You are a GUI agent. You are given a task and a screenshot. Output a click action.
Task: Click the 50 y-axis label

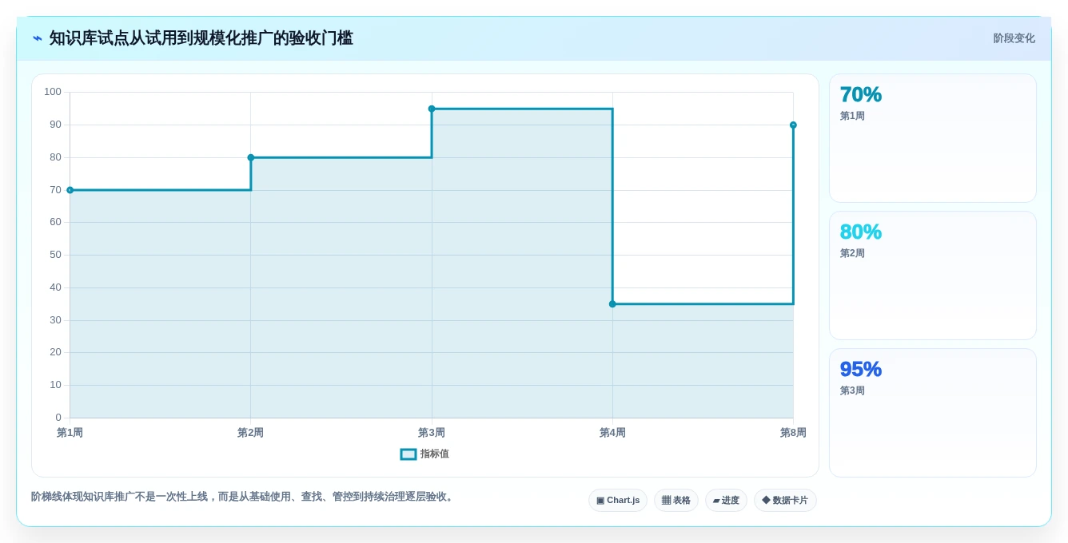click(x=55, y=255)
